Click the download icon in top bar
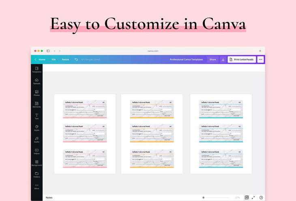 (x=223, y=59)
